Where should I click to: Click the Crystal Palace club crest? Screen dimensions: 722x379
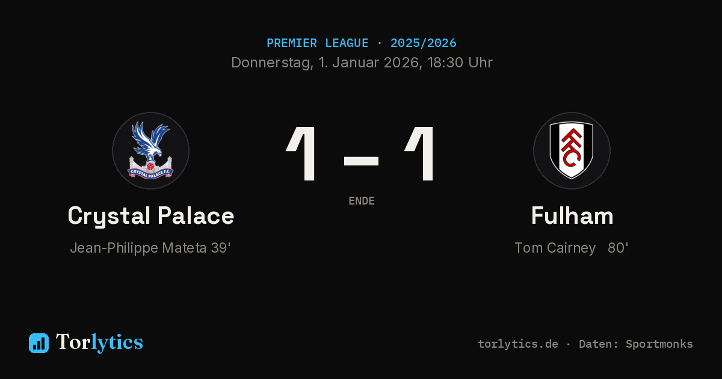pos(150,150)
